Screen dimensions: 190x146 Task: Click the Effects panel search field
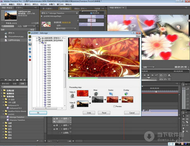[x=14, y=87]
